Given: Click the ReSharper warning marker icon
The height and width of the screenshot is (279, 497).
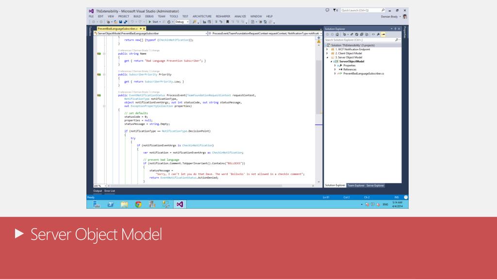Looking at the screenshot, I should coord(318,42).
